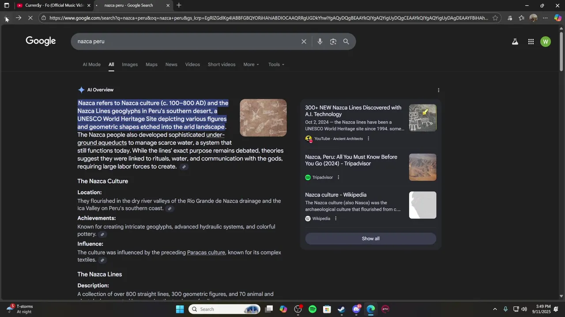Switch to Videos results
565x317 pixels.
pos(192,64)
